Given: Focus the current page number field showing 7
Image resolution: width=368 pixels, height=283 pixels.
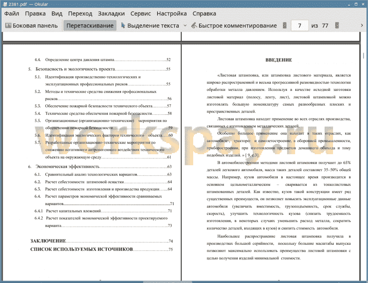Looking at the screenshot, I should (300, 26).
